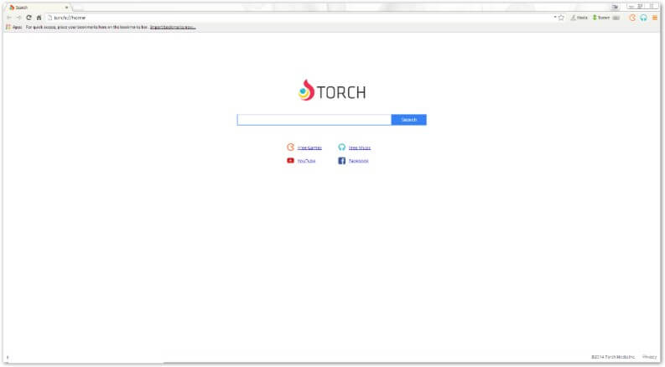Click the Free Music headphones icon on homepage
This screenshot has width=665, height=367.
click(342, 147)
